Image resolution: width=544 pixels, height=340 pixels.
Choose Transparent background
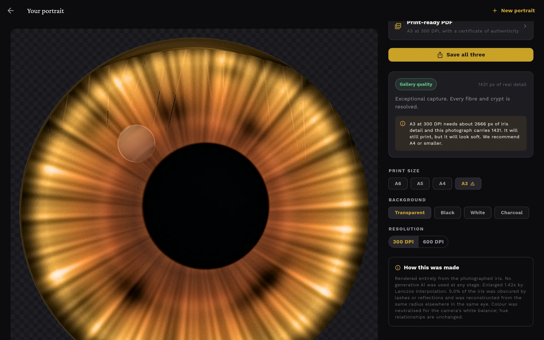point(410,212)
